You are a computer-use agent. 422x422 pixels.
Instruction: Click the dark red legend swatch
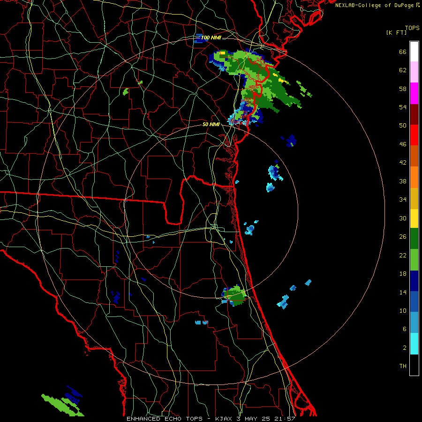coord(414,114)
